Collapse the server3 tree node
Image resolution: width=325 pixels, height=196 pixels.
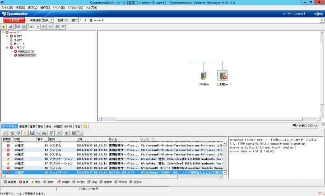coord(4,32)
